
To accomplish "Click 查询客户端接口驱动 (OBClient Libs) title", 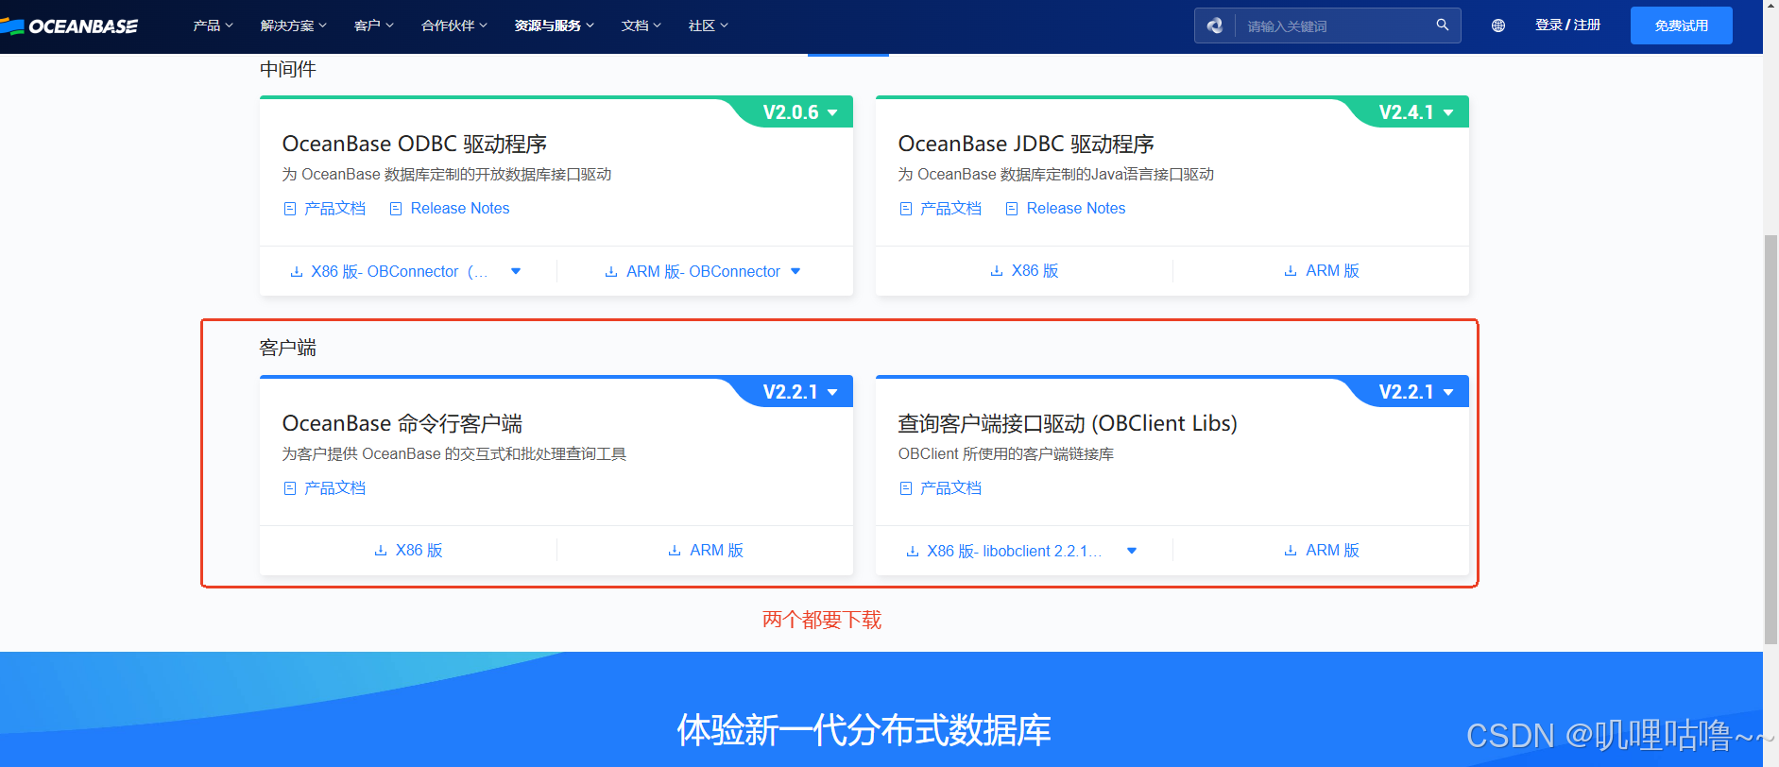I will click(1068, 424).
